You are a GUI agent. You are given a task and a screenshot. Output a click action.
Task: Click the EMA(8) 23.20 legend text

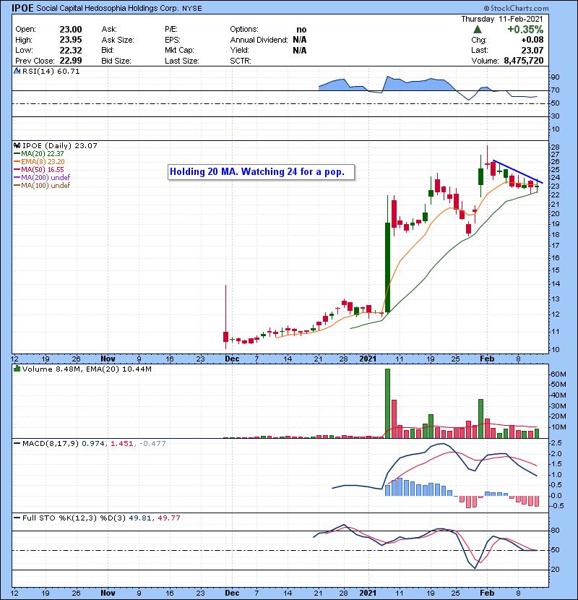tap(43, 162)
